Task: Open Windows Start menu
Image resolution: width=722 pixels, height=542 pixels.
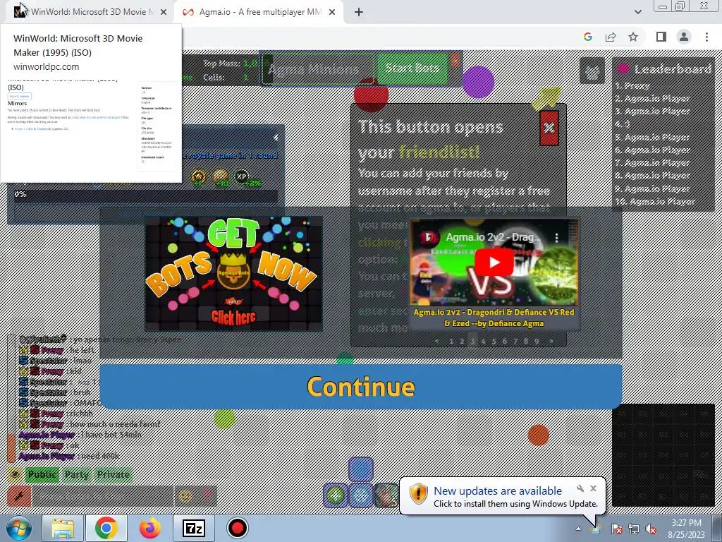Action: (x=18, y=528)
